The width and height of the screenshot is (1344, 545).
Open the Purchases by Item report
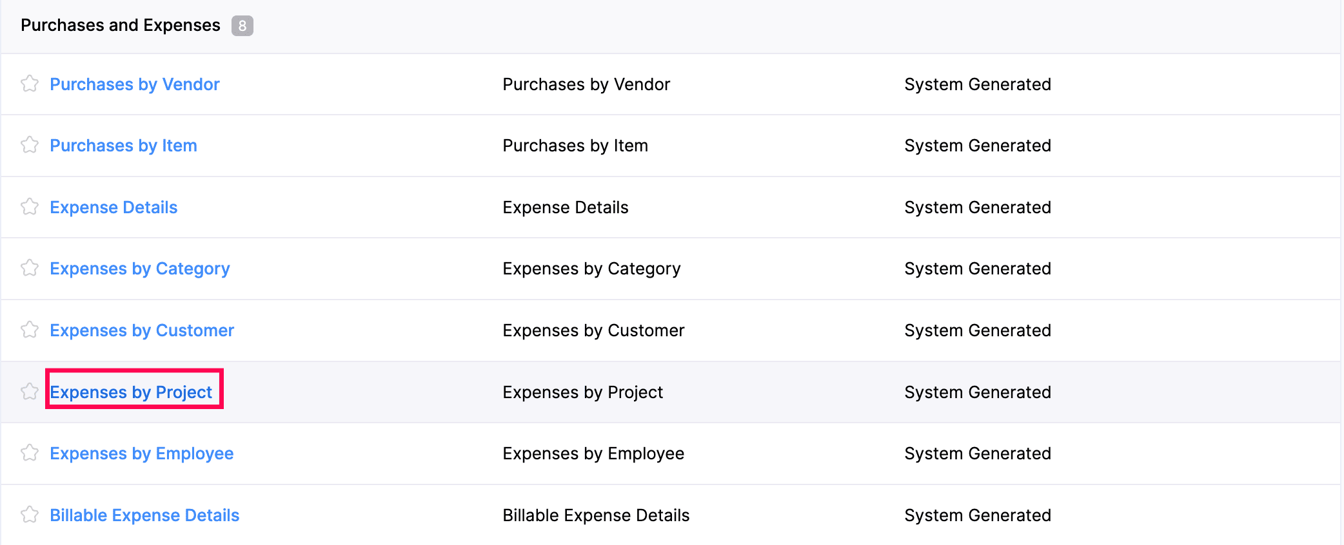[x=123, y=146]
